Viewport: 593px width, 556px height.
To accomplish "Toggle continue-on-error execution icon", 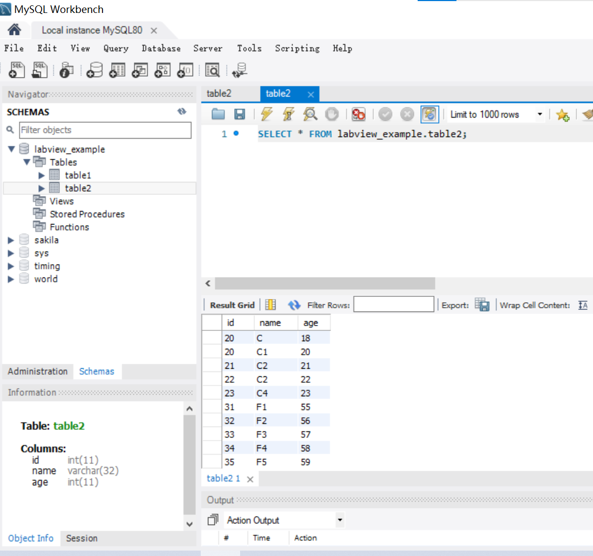I will click(358, 114).
